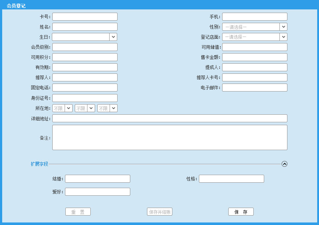Click the 扩展字段 link label
Screen dimensions: 319x225
pos(39,164)
